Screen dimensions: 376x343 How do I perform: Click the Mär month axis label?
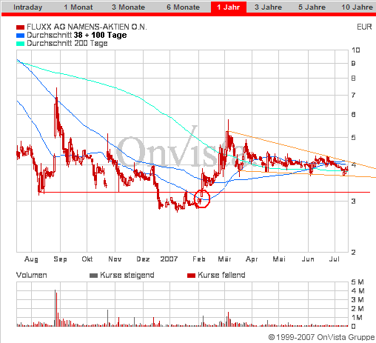click(224, 259)
